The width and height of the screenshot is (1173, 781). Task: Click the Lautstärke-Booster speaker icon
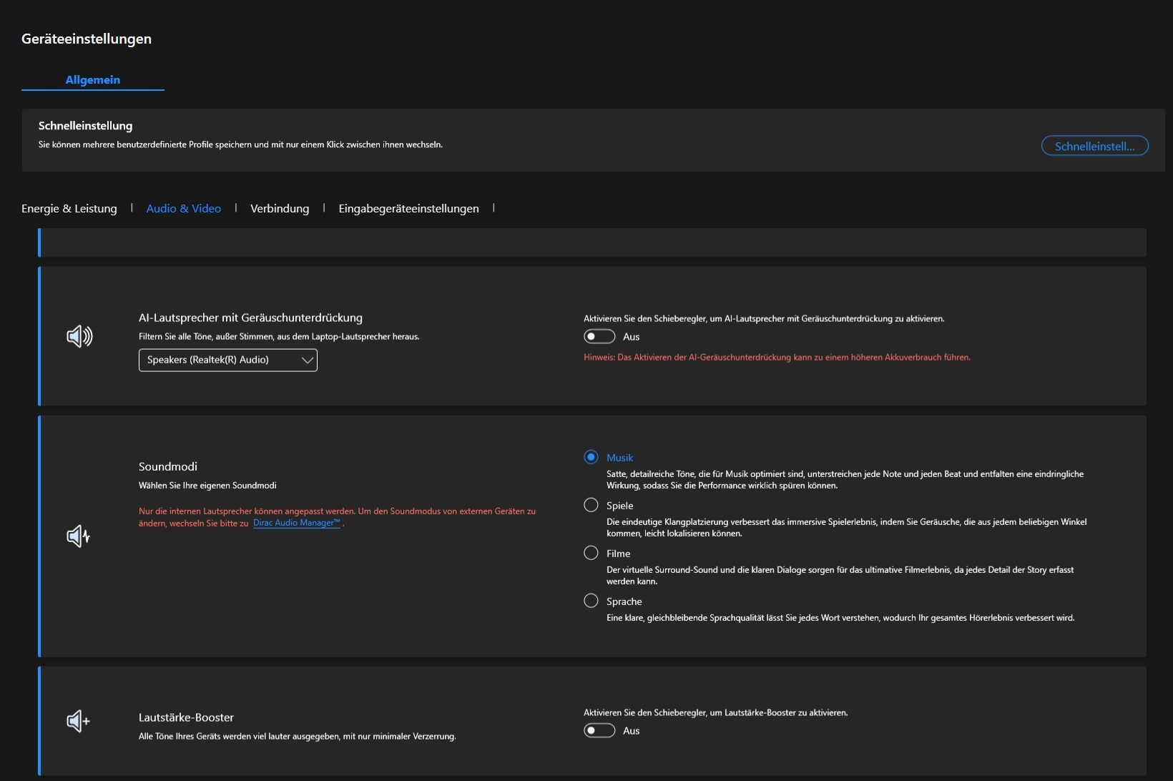78,721
